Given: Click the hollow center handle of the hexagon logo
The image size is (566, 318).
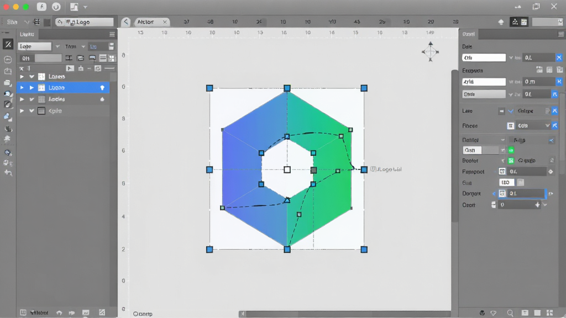Looking at the screenshot, I should tap(287, 169).
